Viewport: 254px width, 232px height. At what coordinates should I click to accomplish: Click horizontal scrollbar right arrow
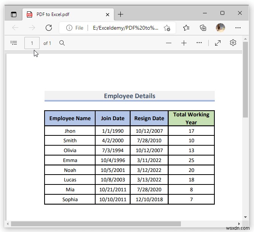(x=239, y=224)
